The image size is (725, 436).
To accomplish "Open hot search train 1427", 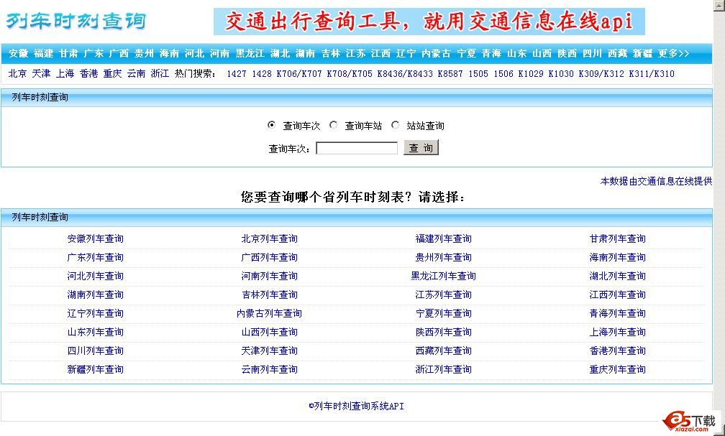I will point(237,73).
